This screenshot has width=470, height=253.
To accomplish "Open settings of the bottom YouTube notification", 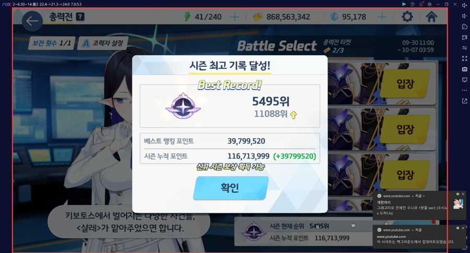I will pos(457,228).
